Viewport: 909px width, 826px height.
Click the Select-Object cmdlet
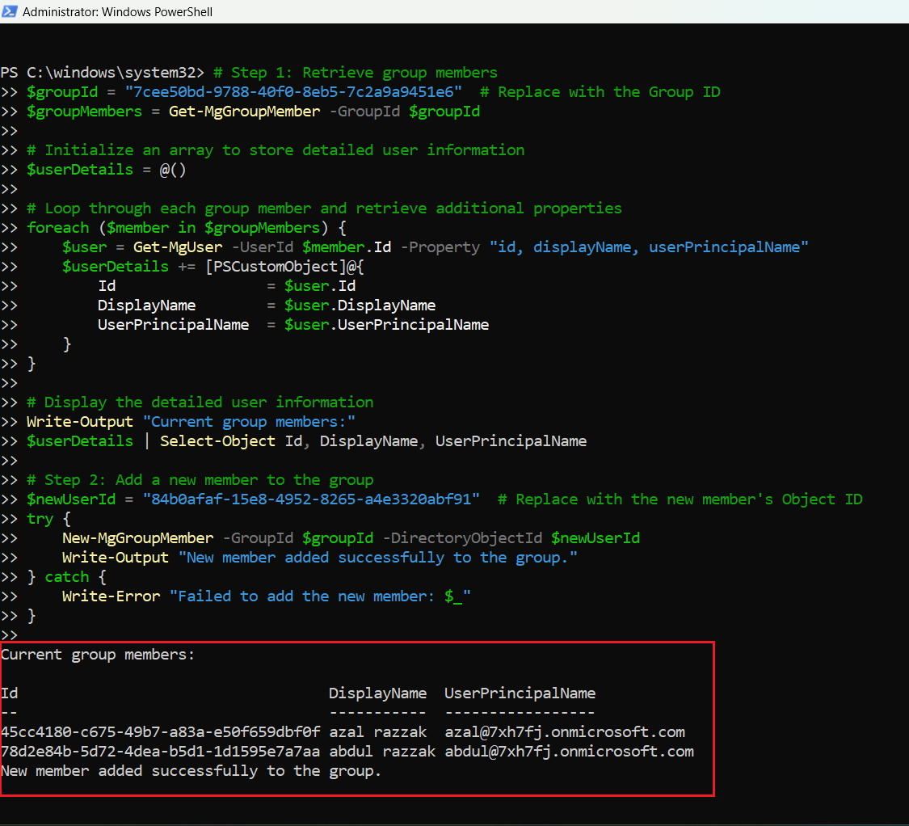217,441
